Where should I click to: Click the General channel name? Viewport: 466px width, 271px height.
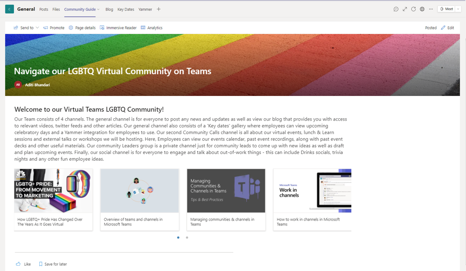tap(26, 9)
